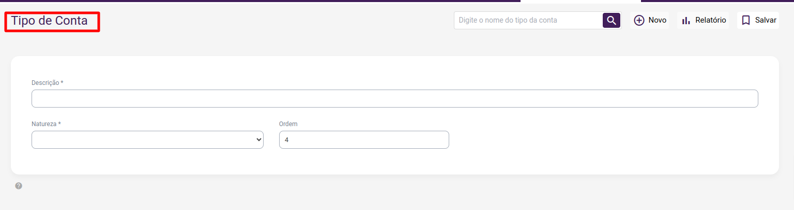Click into the Descrição text field

(394, 99)
